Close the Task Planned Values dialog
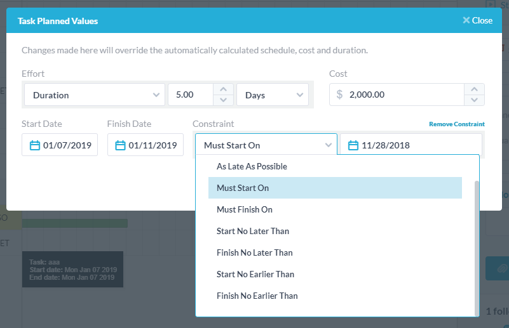The height and width of the screenshot is (328, 509). coord(477,20)
